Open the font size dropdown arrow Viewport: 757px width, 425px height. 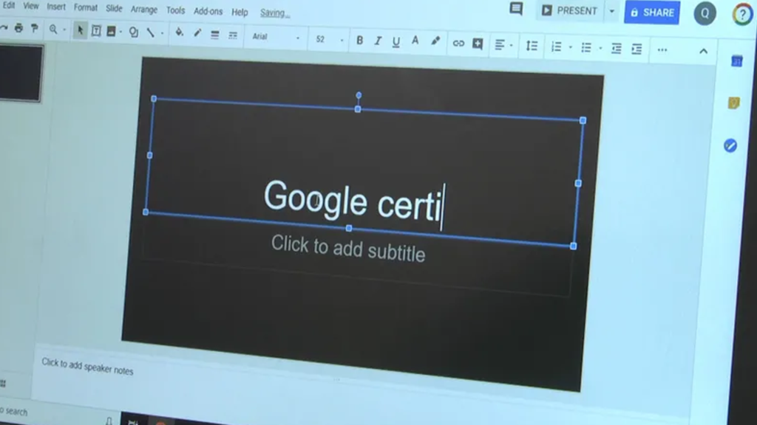342,41
